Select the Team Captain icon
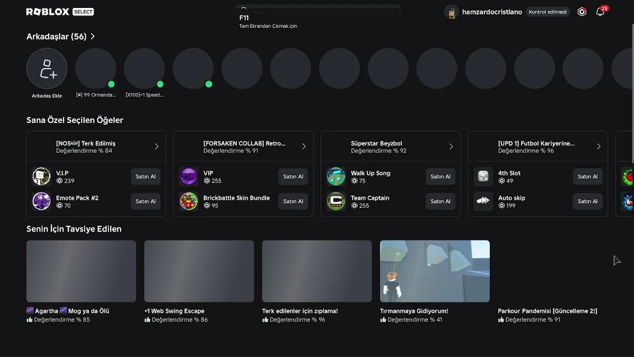 coord(336,201)
